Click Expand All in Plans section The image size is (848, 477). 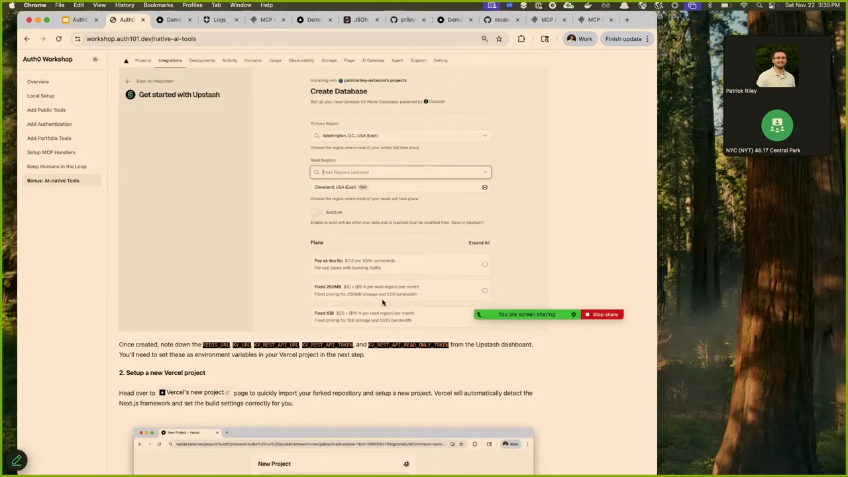coord(479,243)
